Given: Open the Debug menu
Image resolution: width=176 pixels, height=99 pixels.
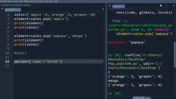Looking at the screenshot, I should (26, 1).
